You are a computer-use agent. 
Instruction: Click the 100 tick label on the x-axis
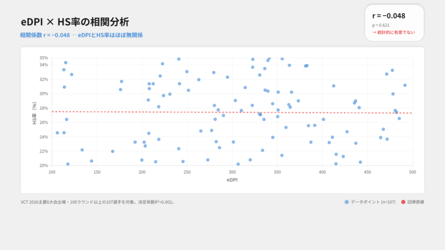coord(52,172)
